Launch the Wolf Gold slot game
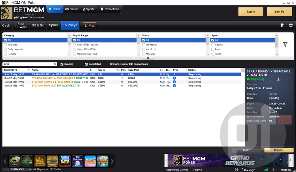This screenshot has width=296, height=172. click(x=65, y=161)
